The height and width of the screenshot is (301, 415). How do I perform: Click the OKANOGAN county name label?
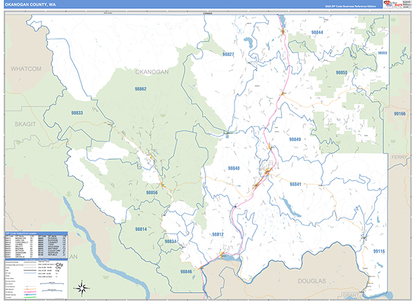(152, 72)
